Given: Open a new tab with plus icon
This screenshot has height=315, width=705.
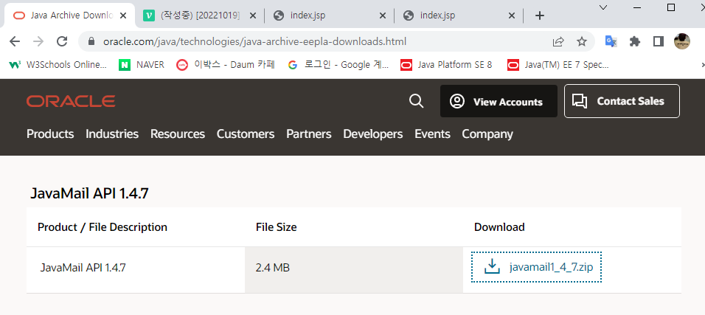Looking at the screenshot, I should [540, 15].
